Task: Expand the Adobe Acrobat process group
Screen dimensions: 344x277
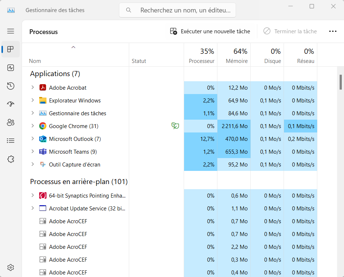Action: pyautogui.click(x=33, y=87)
